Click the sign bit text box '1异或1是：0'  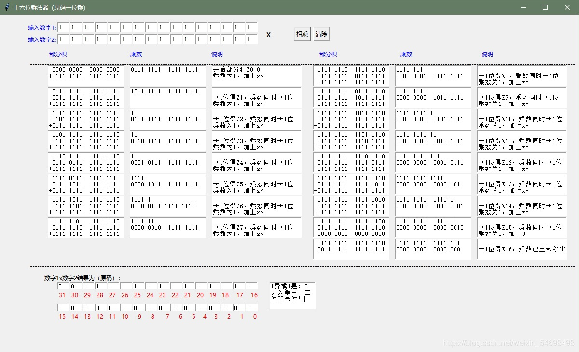[292, 296]
